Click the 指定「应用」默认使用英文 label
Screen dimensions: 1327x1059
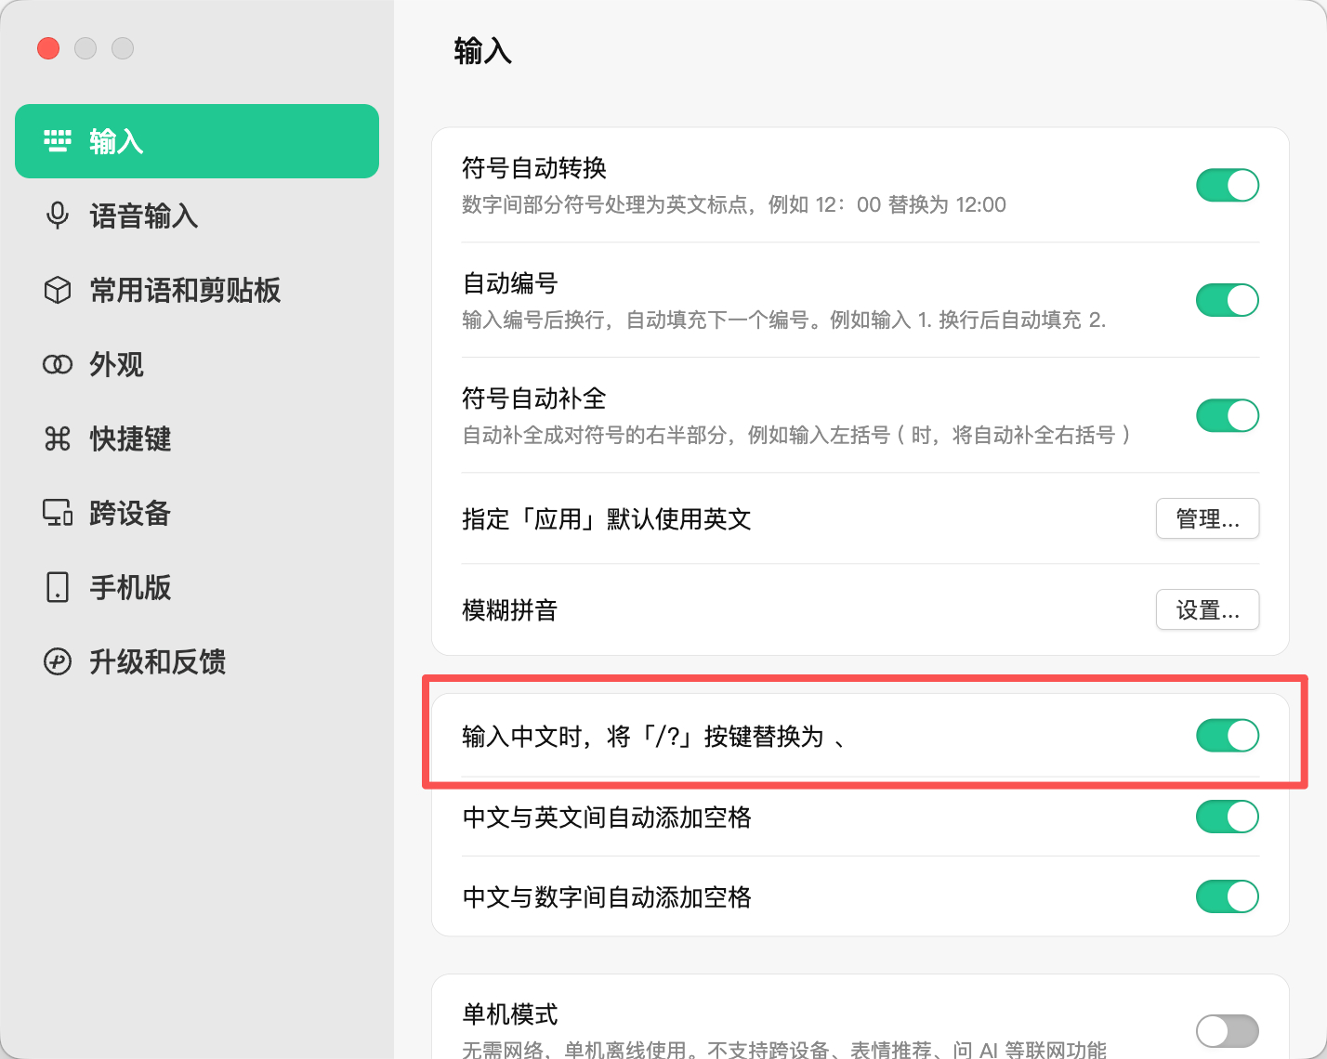[607, 518]
